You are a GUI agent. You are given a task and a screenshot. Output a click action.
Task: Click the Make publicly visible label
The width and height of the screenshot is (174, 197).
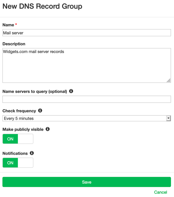23,129
